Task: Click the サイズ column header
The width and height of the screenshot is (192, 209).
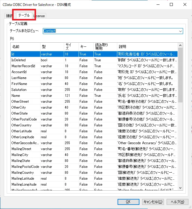Action: [71, 46]
